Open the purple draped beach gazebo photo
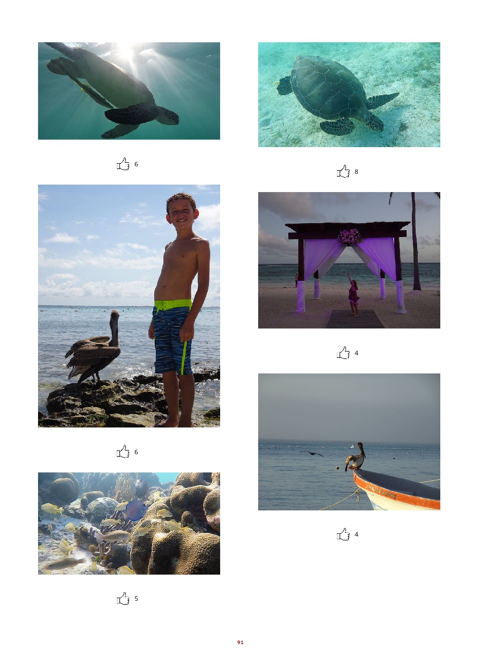481x657 pixels. [349, 260]
